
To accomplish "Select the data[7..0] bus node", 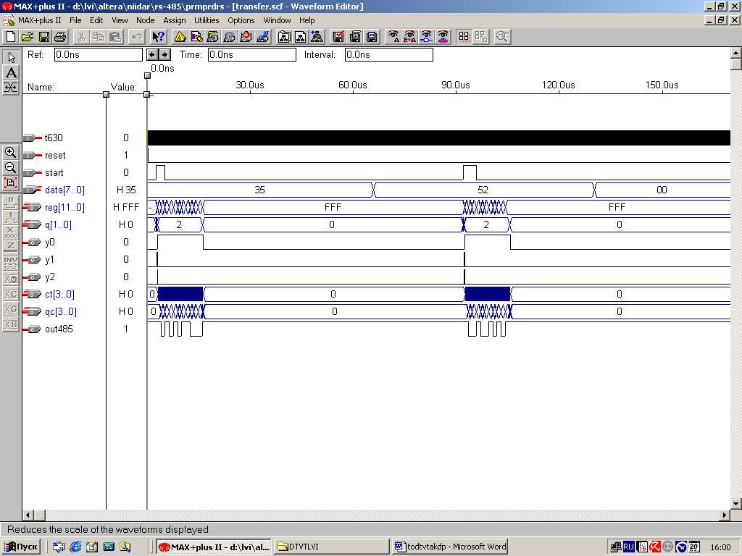I will click(x=64, y=190).
